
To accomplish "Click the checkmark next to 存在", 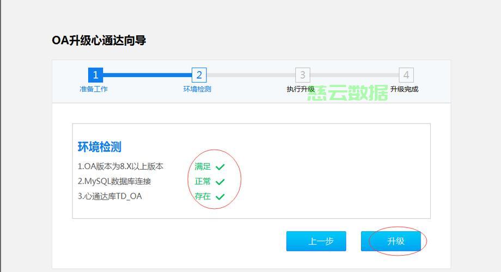I will click(x=220, y=197).
